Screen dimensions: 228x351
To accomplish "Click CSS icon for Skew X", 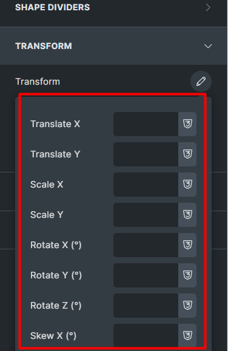I will (187, 335).
